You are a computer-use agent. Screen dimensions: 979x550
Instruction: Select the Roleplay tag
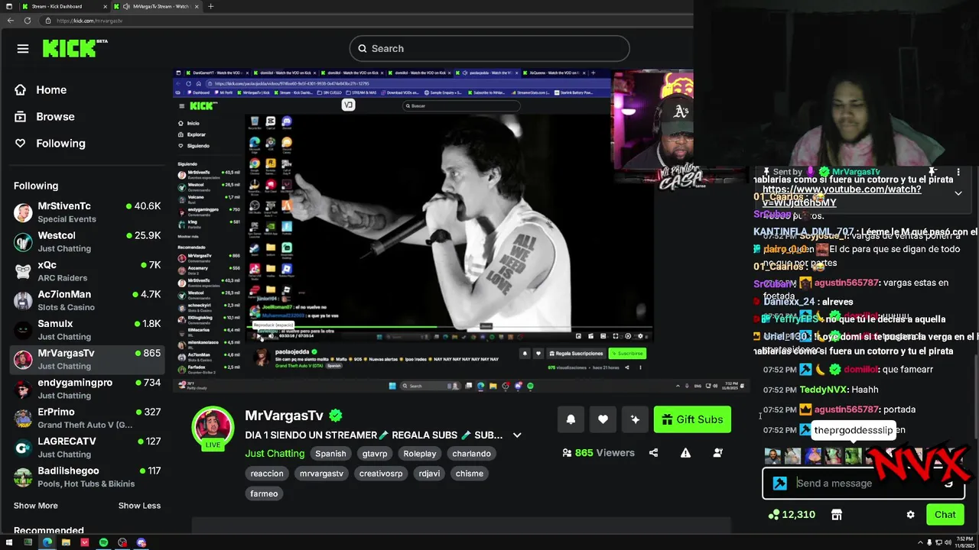click(x=420, y=454)
